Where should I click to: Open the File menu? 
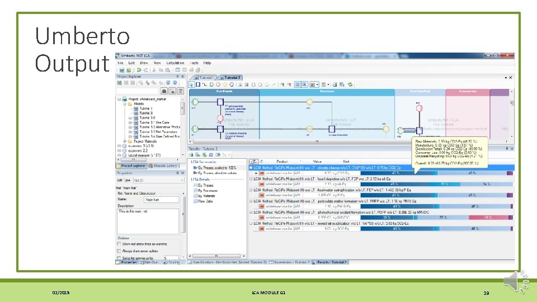tap(120, 63)
